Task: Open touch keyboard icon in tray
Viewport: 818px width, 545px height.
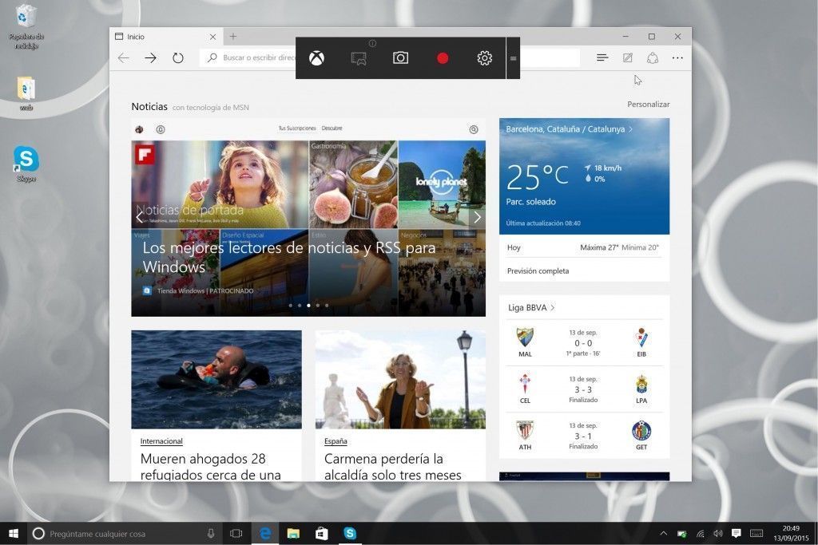Action: (756, 533)
